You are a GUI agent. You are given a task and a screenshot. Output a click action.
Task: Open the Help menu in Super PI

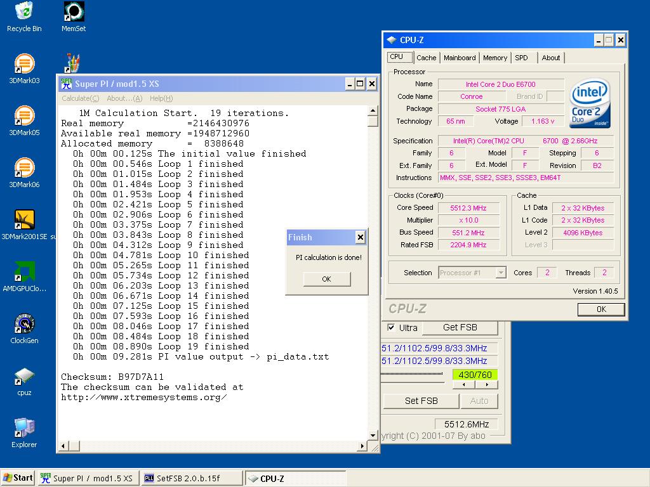pyautogui.click(x=161, y=98)
